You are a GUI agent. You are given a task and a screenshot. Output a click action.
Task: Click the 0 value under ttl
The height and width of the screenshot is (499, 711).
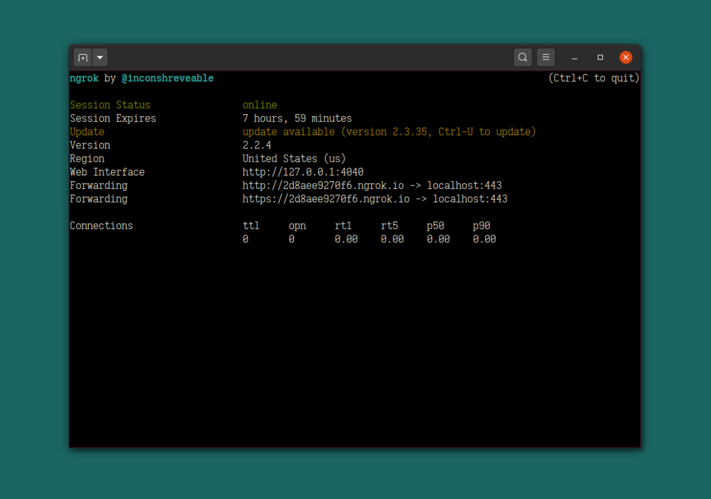tap(245, 239)
